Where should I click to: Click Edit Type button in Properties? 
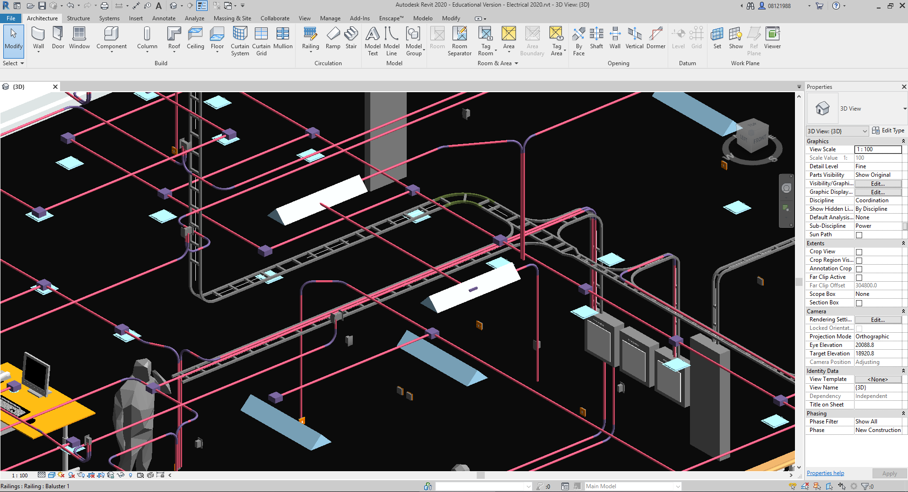tap(888, 130)
